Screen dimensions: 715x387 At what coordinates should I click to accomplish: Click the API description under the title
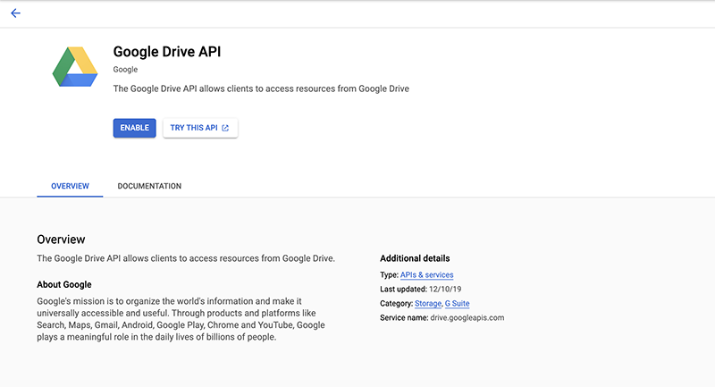tap(261, 88)
